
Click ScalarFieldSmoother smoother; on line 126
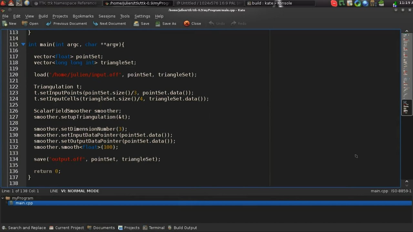coord(77,111)
